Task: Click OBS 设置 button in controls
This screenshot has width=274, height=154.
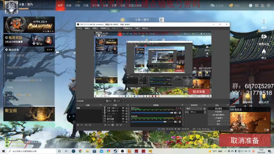Action: (219, 121)
